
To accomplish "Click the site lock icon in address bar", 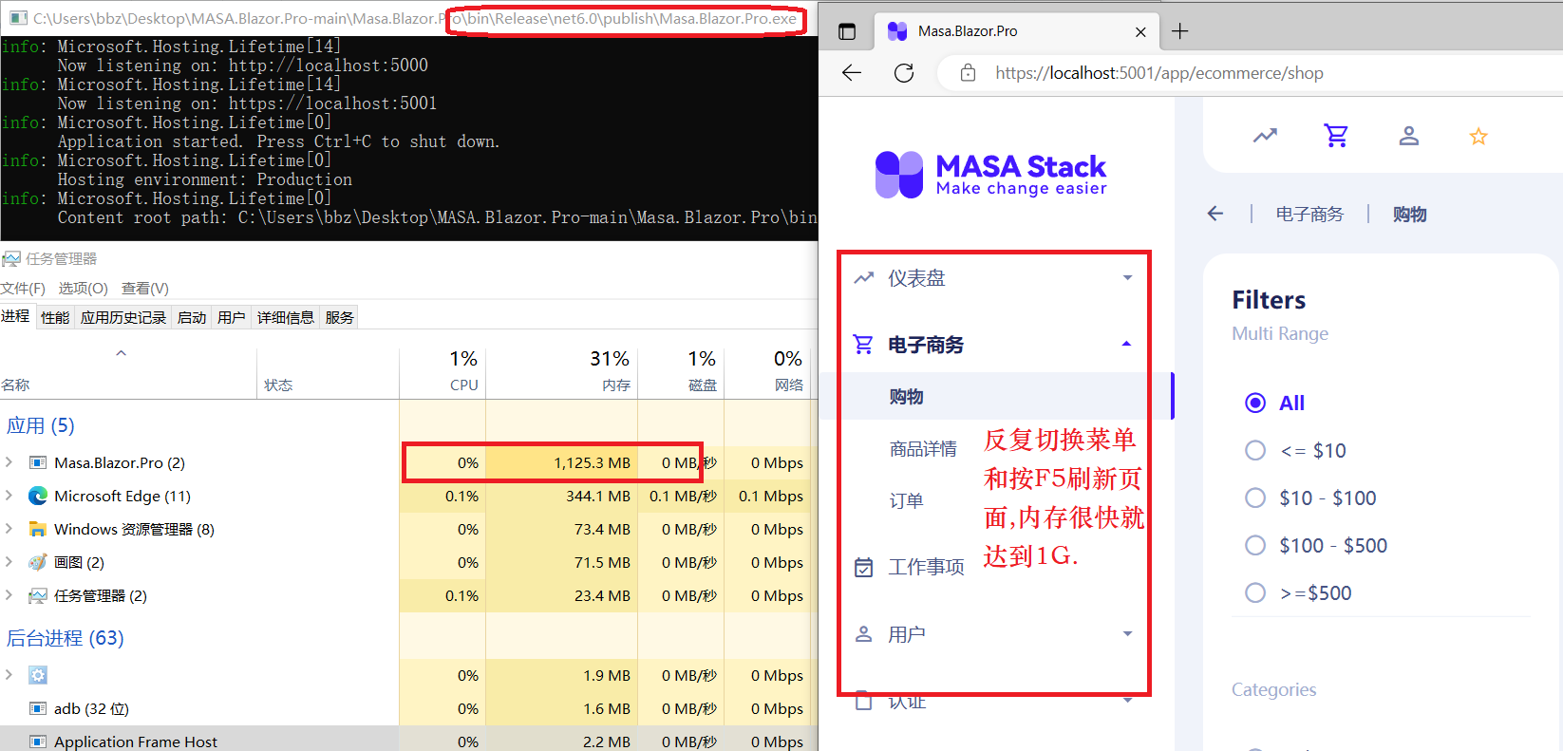I will [968, 73].
